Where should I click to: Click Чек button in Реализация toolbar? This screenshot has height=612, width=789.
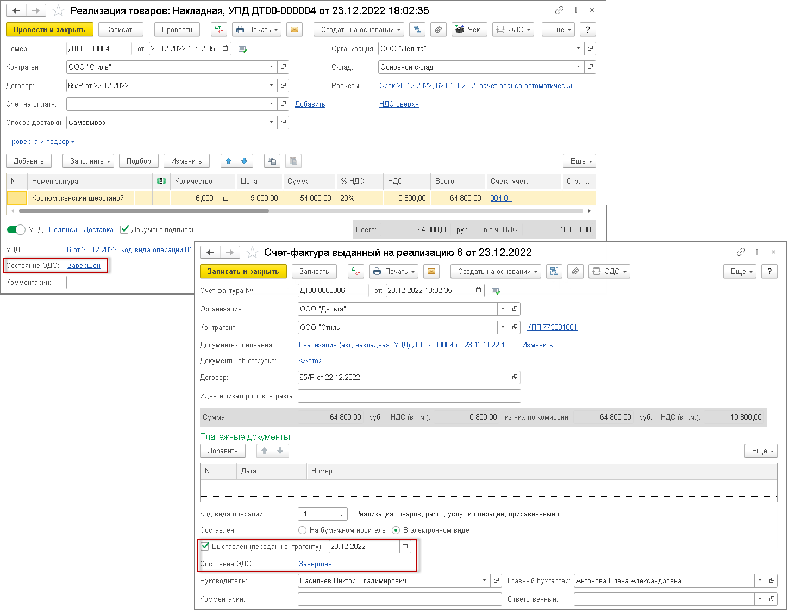[x=469, y=29]
